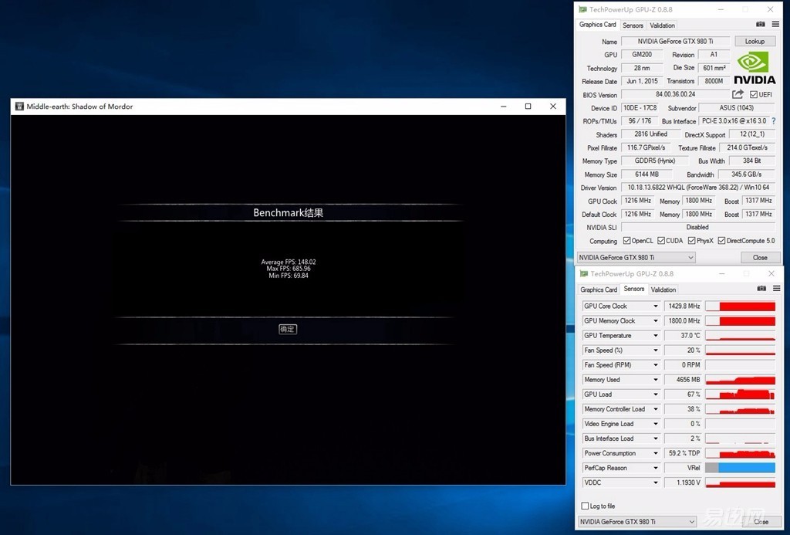
Task: Click the GPU name field NVIDIA GeForce GTX 980 Ti
Action: 675,42
